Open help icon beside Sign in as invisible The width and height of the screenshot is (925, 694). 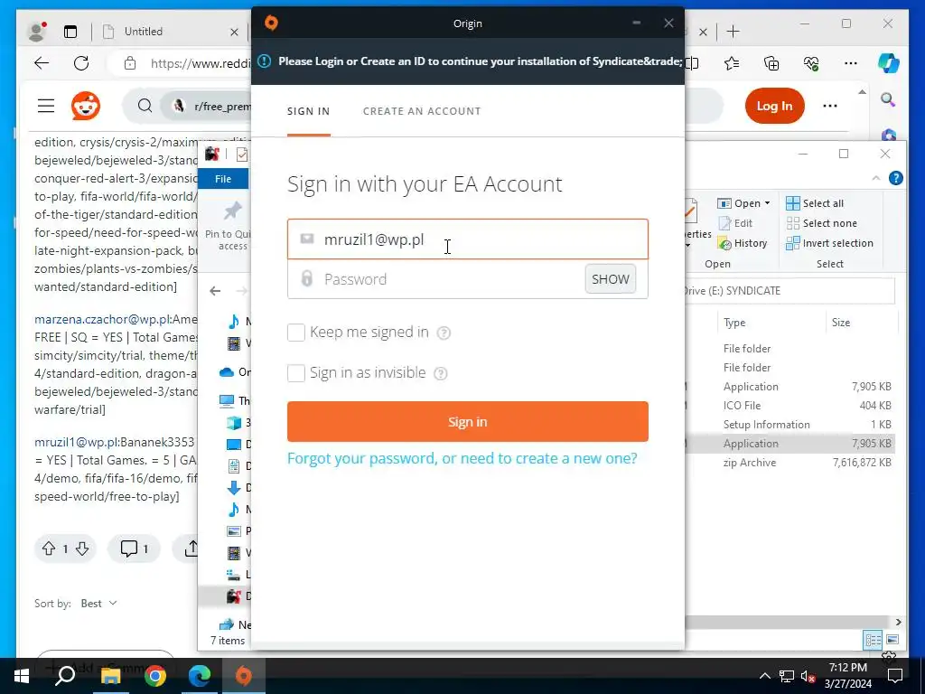[x=441, y=373]
